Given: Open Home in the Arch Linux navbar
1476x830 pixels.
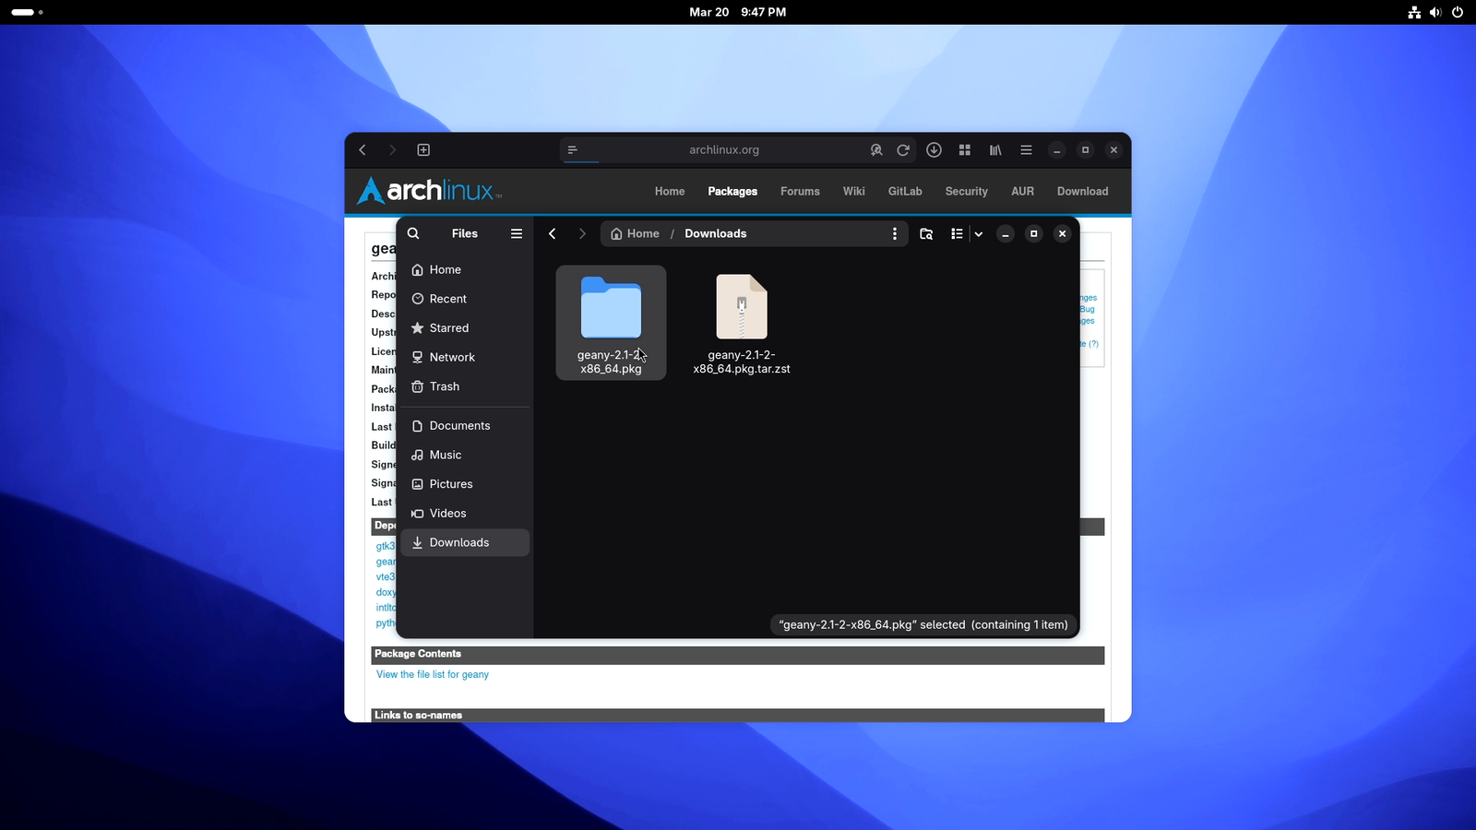Looking at the screenshot, I should point(670,191).
